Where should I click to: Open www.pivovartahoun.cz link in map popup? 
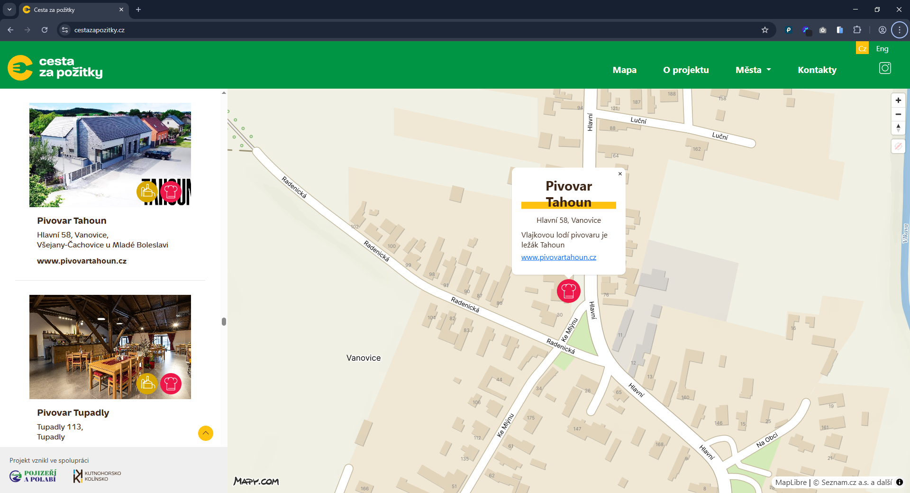coord(558,257)
